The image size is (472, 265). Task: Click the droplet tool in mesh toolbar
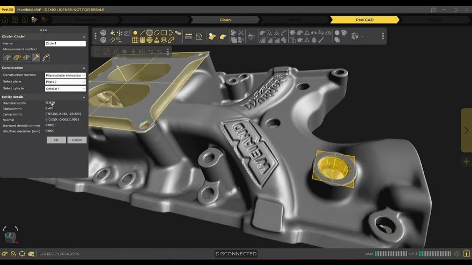(x=314, y=40)
